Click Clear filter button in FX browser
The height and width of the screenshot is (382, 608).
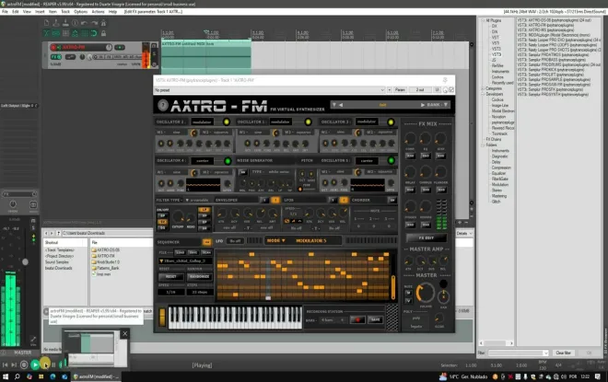[x=563, y=353]
